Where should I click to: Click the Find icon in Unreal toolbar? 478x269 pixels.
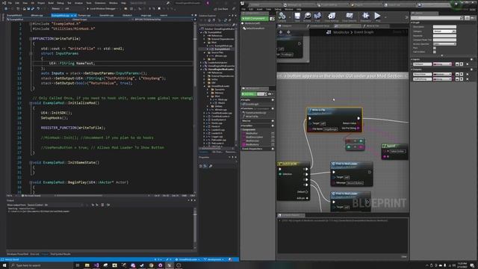pyautogui.click(x=317, y=16)
